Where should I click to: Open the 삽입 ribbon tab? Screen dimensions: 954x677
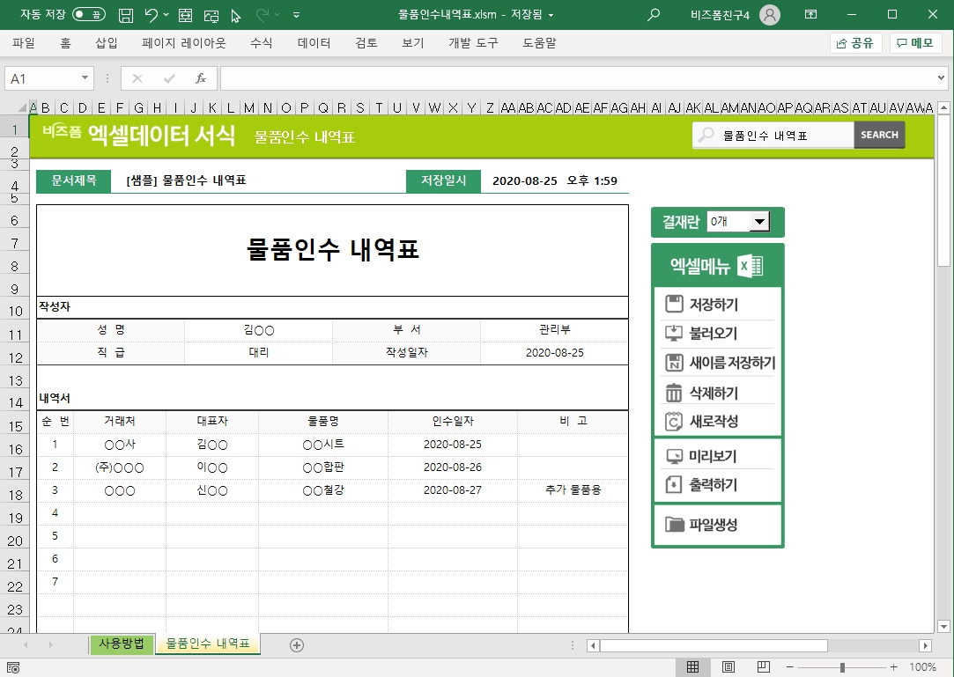tap(107, 43)
